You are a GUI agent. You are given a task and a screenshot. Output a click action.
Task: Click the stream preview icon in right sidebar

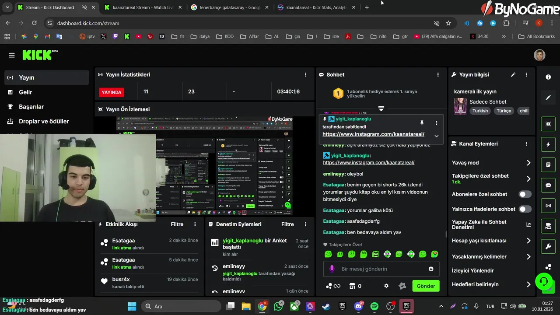548,124
